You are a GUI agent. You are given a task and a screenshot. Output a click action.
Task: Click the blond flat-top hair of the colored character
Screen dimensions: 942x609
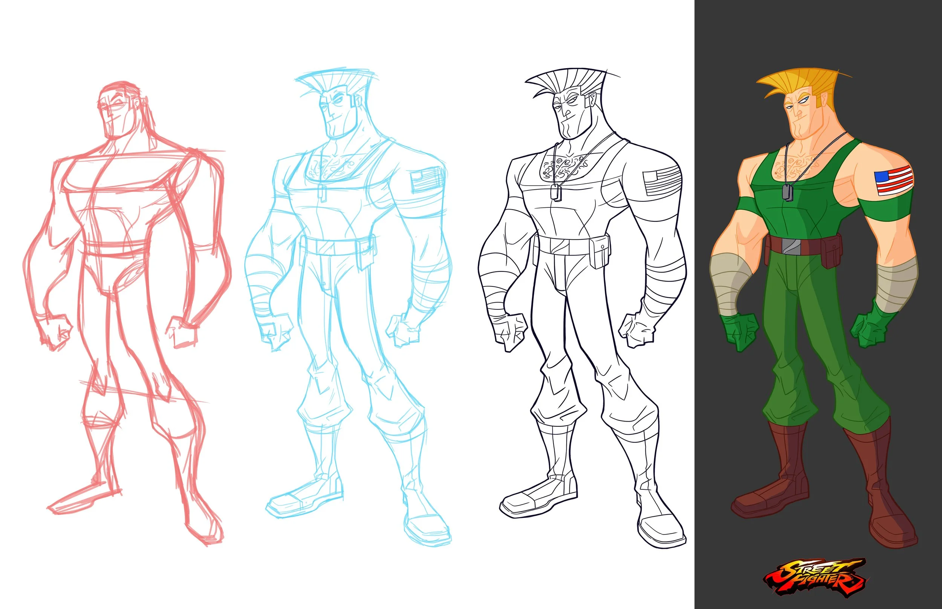[803, 81]
